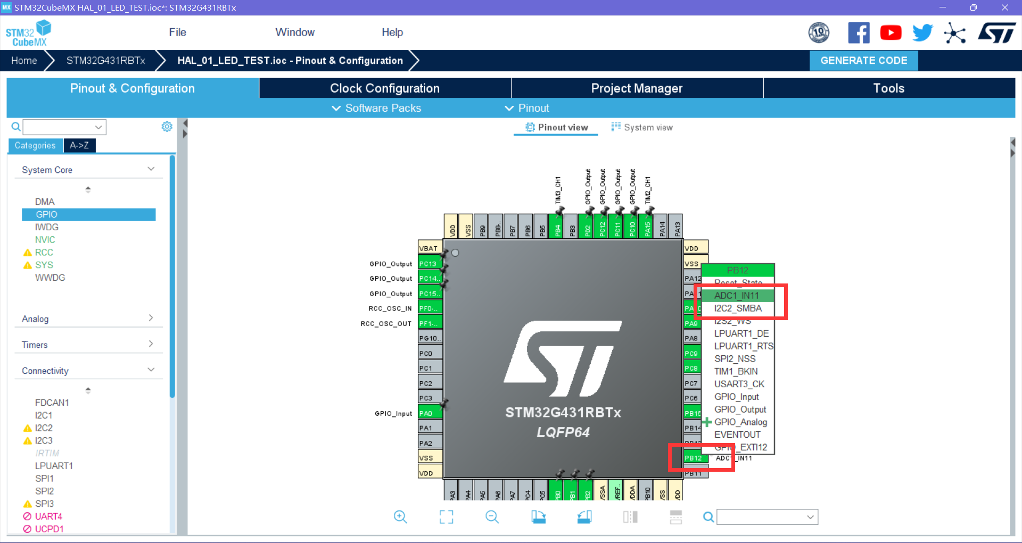Collapse the System Core category
Image resolution: width=1022 pixels, height=543 pixels.
coord(151,168)
